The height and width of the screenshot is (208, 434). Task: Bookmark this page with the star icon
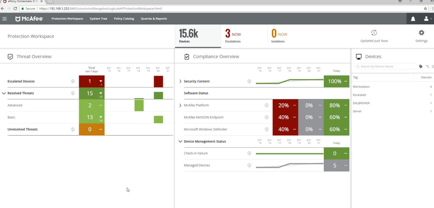[x=425, y=9]
